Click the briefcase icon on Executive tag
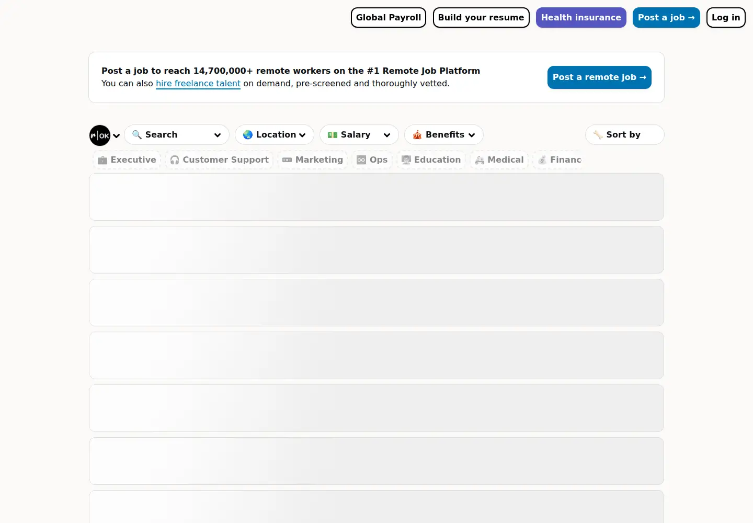This screenshot has height=523, width=753. coord(102,160)
